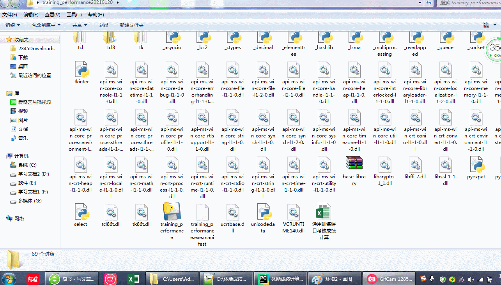Select the base_library archive file
This screenshot has width=501, height=285.
(354, 171)
